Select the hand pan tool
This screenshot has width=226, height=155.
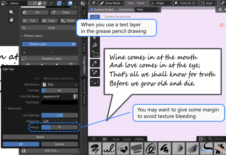[x=11, y=20]
